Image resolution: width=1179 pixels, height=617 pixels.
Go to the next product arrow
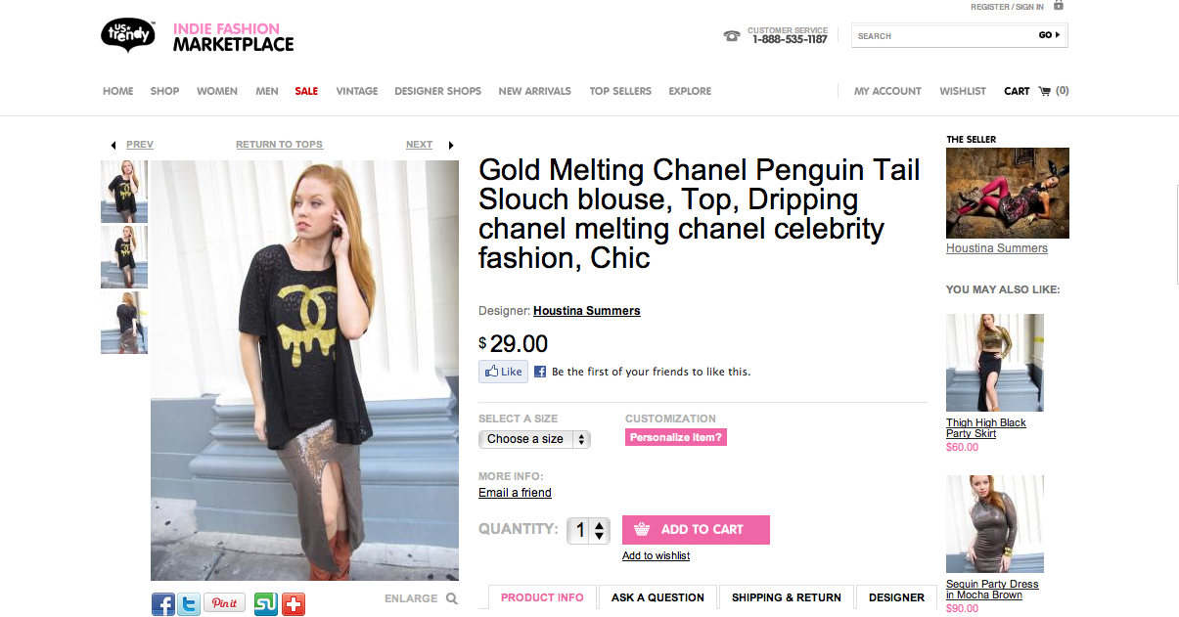451,145
